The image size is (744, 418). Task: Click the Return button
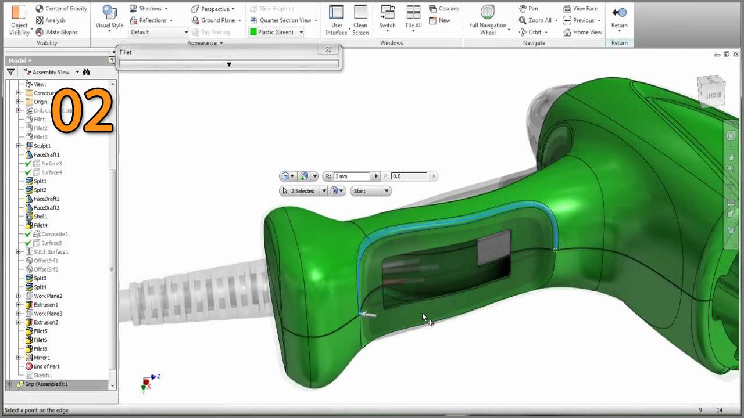[x=619, y=17]
